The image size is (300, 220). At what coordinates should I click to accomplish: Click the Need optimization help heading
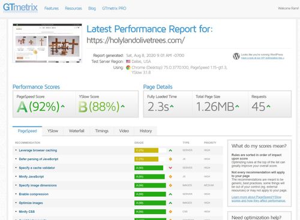pos(256,218)
